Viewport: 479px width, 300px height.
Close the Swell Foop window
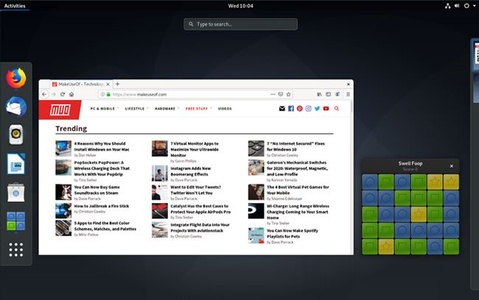coord(452,166)
